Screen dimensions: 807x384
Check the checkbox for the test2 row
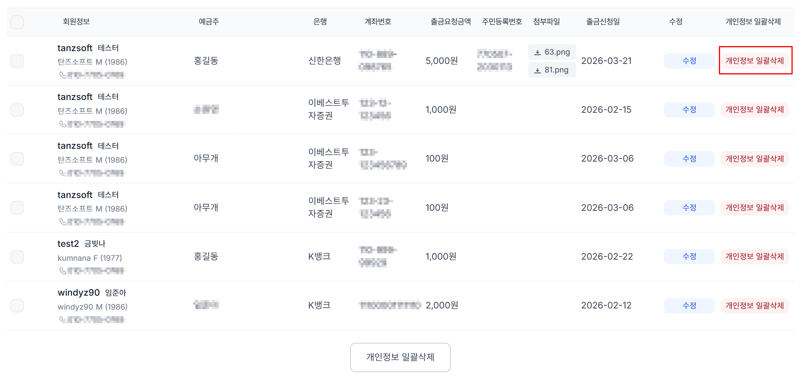click(17, 257)
